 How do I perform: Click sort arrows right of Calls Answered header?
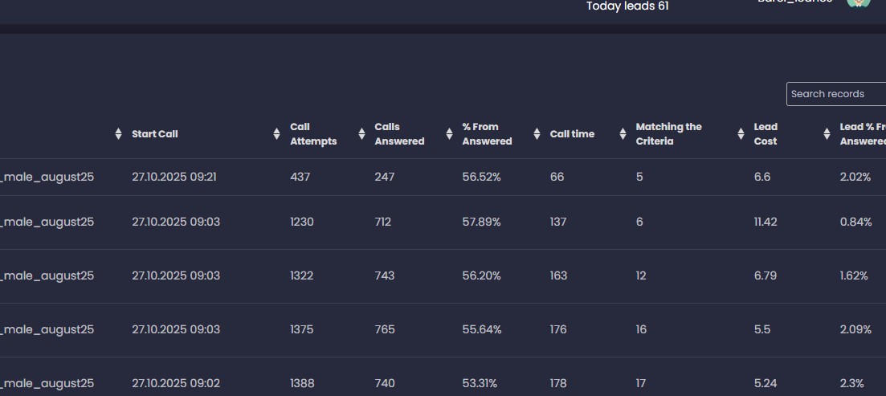click(x=449, y=134)
